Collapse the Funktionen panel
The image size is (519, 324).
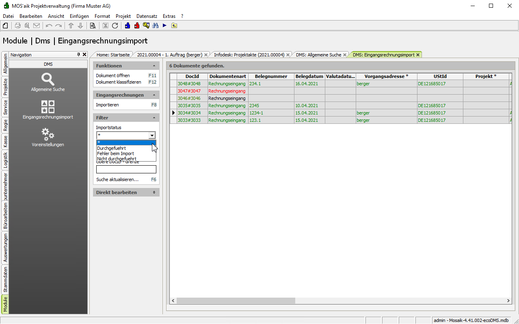pyautogui.click(x=154, y=66)
